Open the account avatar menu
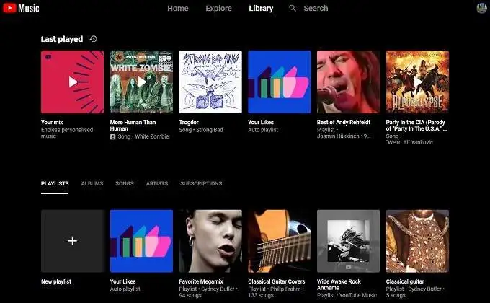This screenshot has height=303, width=490. (x=481, y=8)
